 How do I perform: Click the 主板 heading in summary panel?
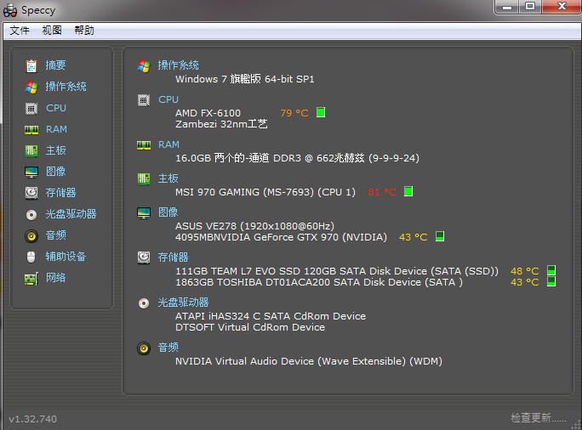(x=168, y=178)
